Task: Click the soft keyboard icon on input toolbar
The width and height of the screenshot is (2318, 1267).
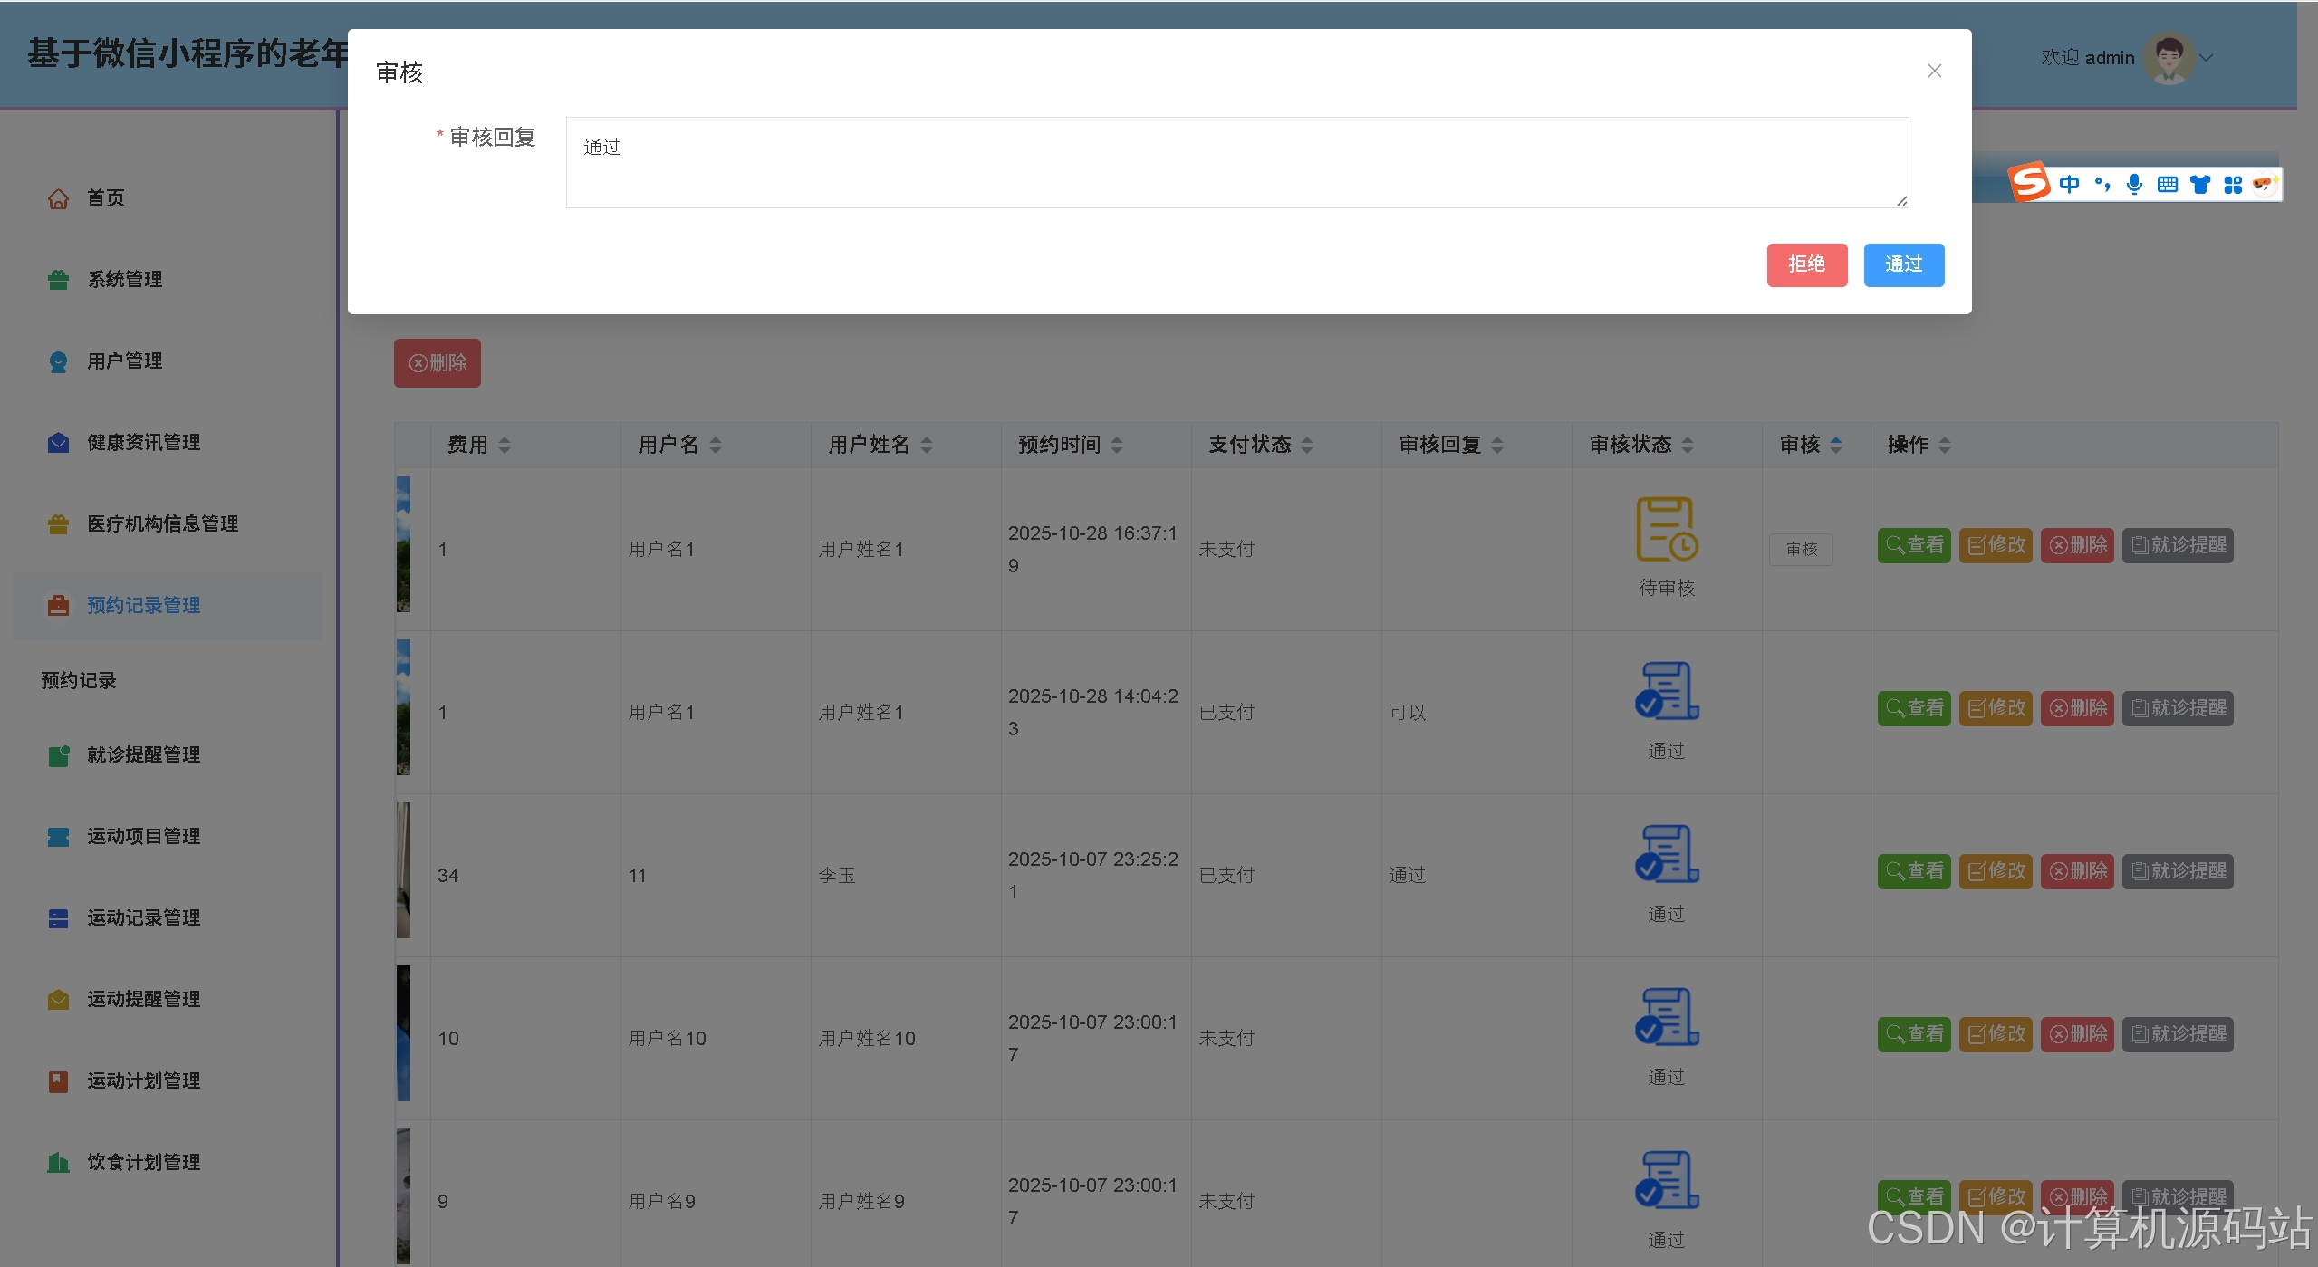Action: tap(2168, 185)
